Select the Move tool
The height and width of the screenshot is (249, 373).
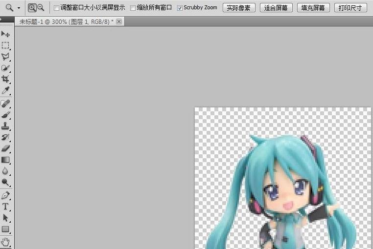pyautogui.click(x=5, y=34)
